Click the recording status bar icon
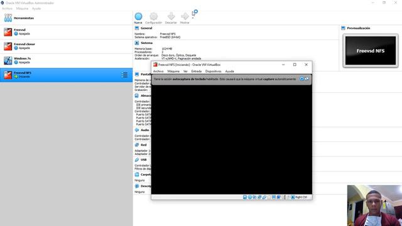Viewport: 402px width, 226px height. point(279,197)
